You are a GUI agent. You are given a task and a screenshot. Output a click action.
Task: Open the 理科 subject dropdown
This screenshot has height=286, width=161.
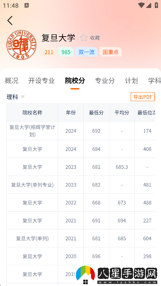16,97
